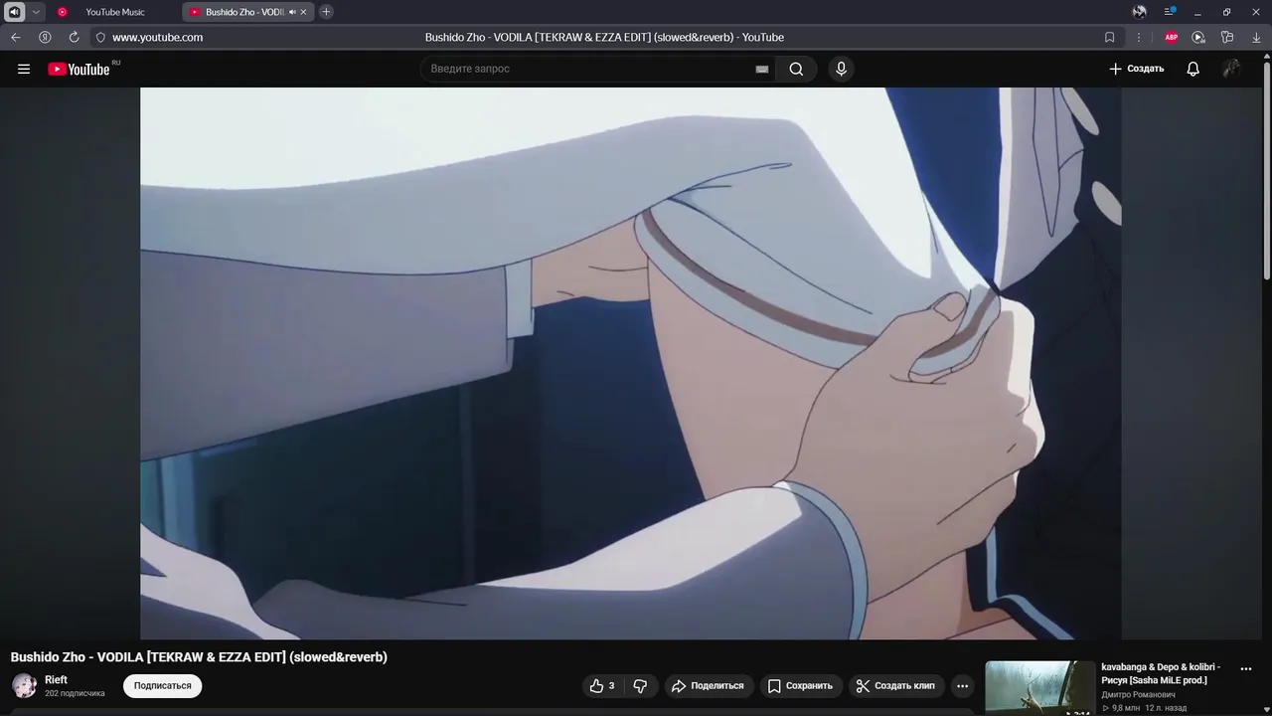This screenshot has height=716, width=1272.
Task: Click the page vertical scrollbar
Action: (x=1266, y=169)
